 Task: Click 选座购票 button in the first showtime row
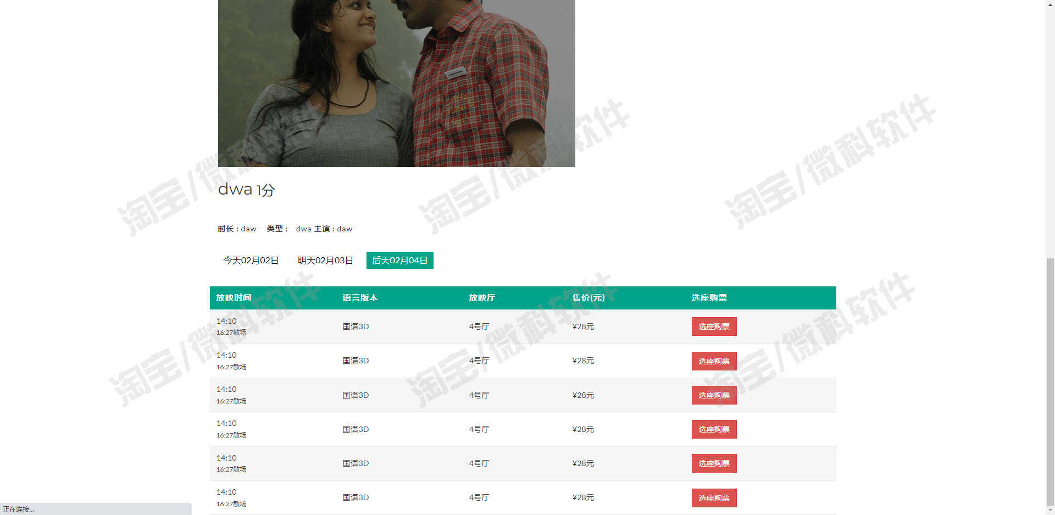(x=714, y=326)
